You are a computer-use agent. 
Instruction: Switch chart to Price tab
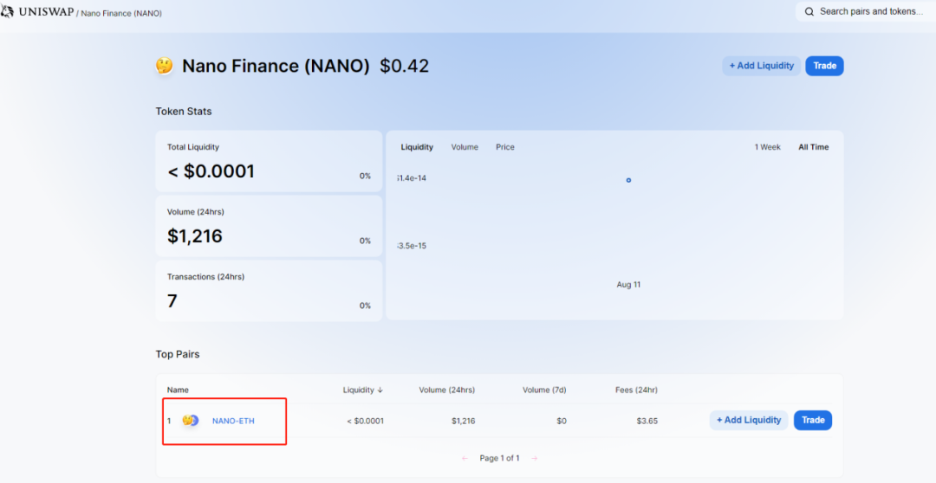505,147
